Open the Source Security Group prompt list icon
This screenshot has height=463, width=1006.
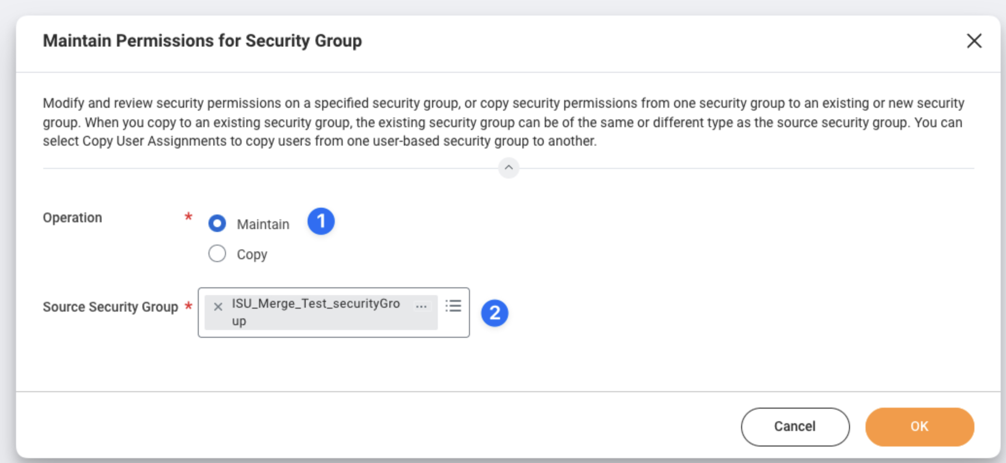coord(453,306)
